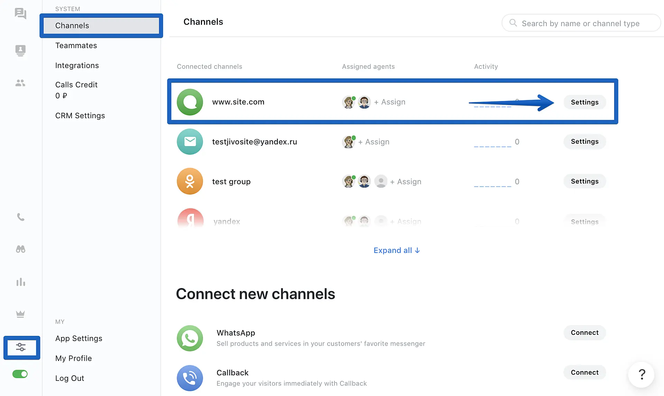Open CRM Settings in the sidebar

(80, 116)
